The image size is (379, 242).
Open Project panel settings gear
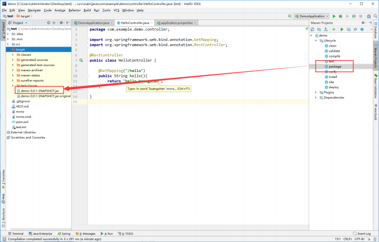(61, 23)
